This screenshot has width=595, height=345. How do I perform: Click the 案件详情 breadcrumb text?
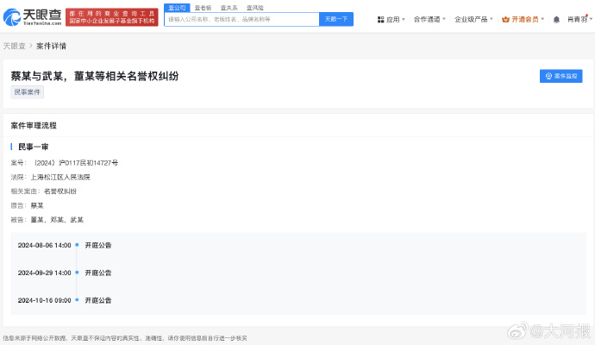(x=51, y=46)
